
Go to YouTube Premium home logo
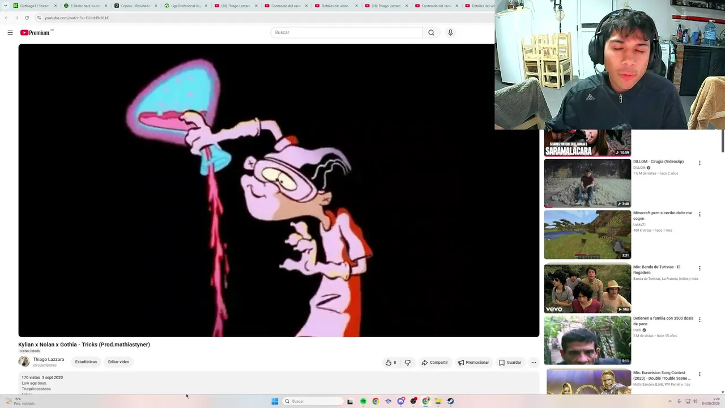[36, 32]
